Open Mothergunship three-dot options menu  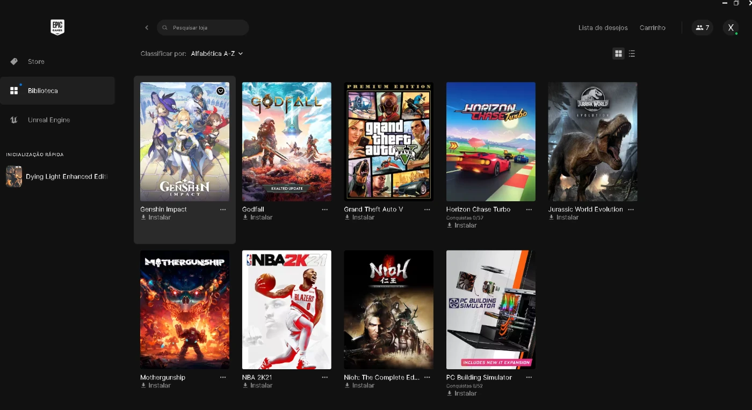pos(223,377)
